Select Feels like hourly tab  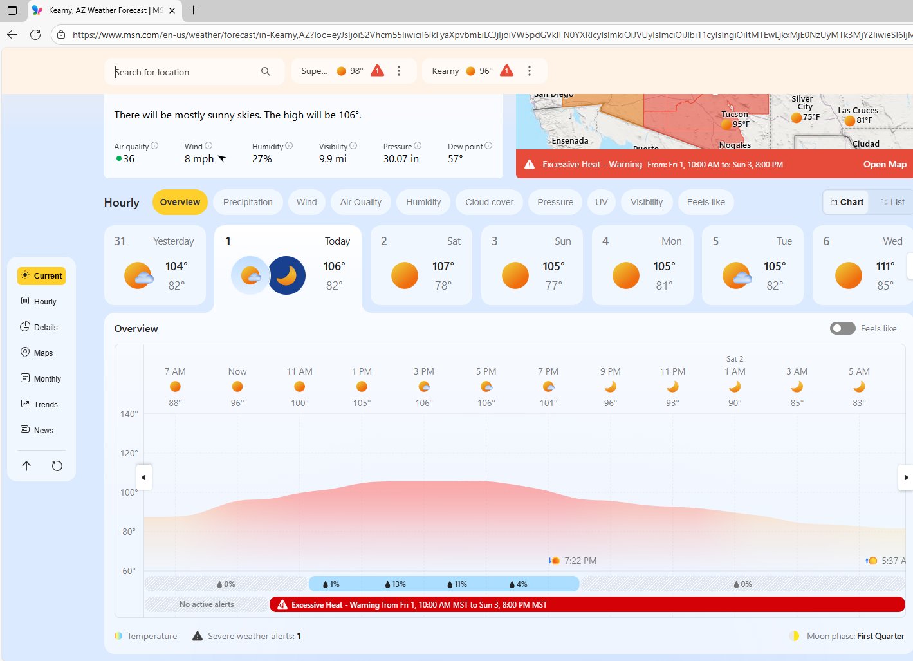[706, 202]
